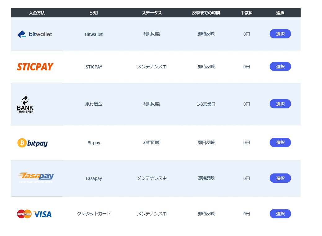
Task: Select the Fasapay 選択 button
Action: [280, 178]
